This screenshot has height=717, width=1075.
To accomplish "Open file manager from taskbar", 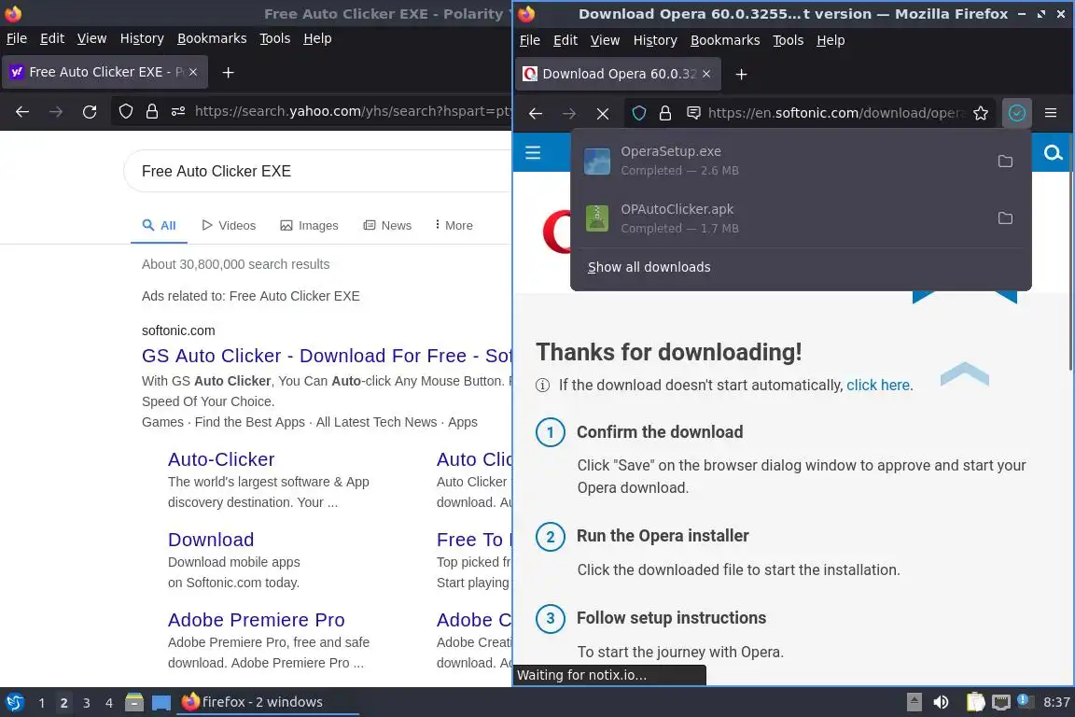I will click(x=134, y=703).
